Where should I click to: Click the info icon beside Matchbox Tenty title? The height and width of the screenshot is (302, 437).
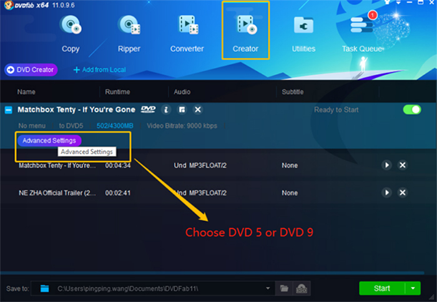pyautogui.click(x=166, y=110)
